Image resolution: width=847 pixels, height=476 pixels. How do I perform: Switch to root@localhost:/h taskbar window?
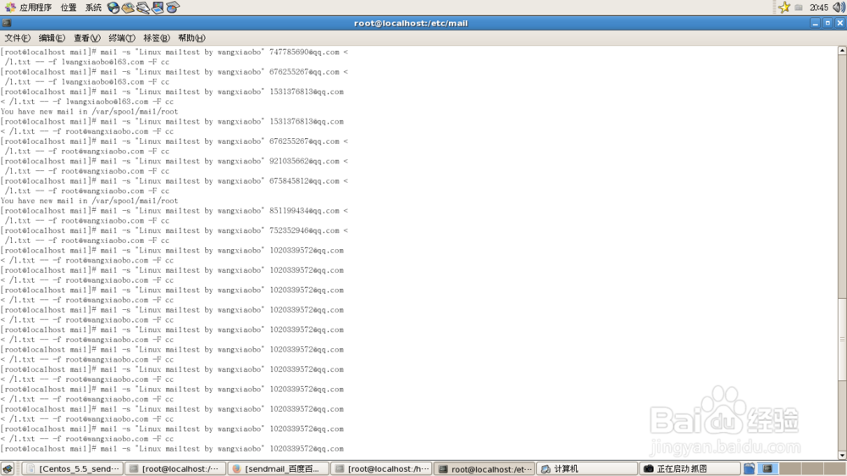[381, 468]
